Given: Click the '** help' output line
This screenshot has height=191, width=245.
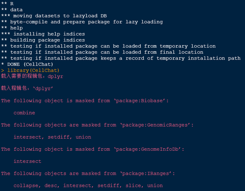Looking at the screenshot, I should [x=12, y=28].
